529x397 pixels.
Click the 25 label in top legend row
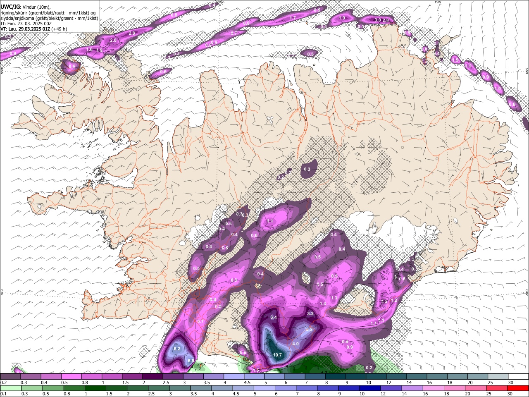490,383
